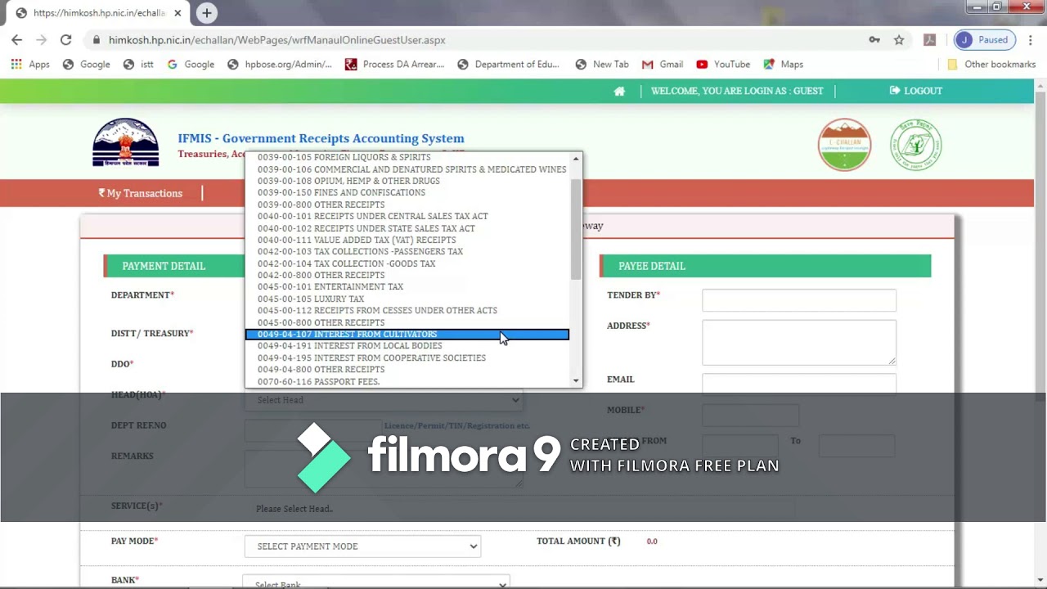This screenshot has width=1047, height=589.
Task: Open the Department of Edu bookmark
Action: [x=507, y=64]
